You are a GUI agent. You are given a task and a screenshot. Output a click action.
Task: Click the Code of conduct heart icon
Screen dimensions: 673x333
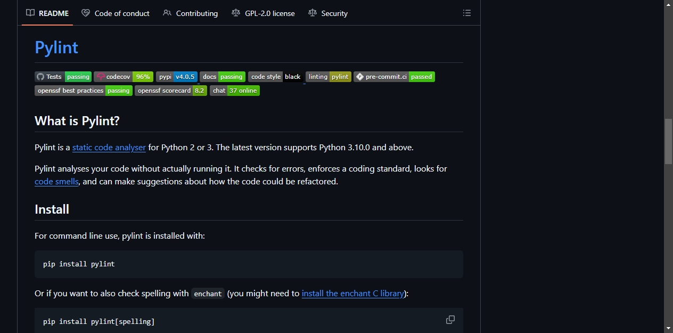click(86, 13)
